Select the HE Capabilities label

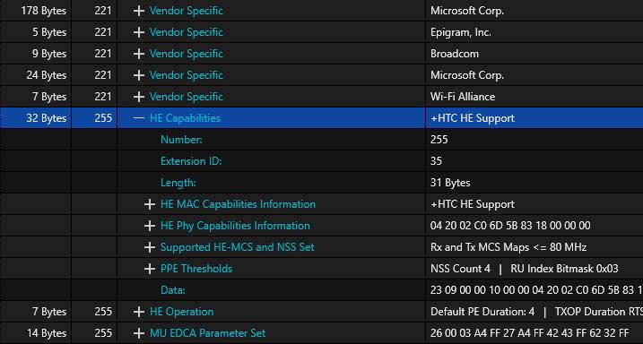(x=185, y=118)
